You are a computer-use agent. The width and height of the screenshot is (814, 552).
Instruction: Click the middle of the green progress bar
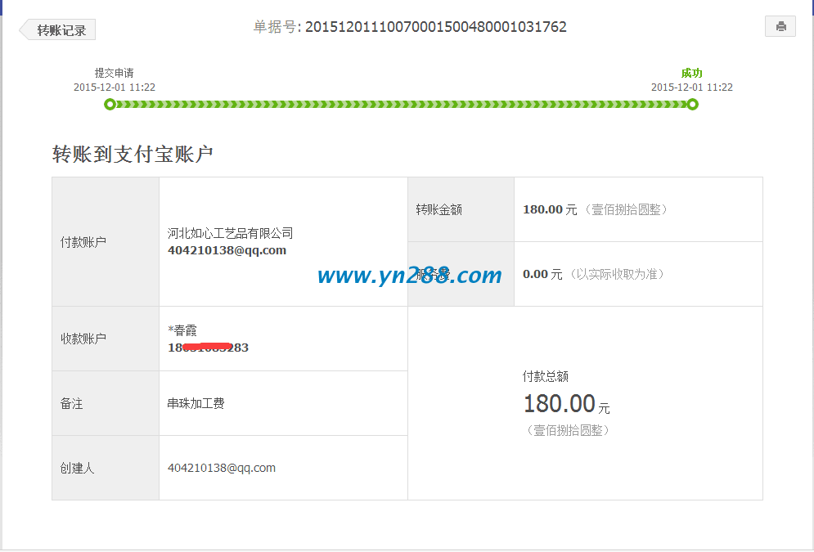(x=401, y=104)
